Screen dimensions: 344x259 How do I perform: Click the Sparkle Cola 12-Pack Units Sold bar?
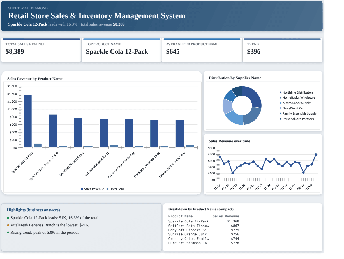[x=38, y=146]
